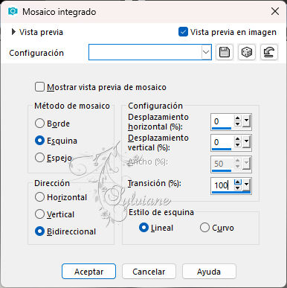
Task: Decrease vertical offset with down arrow
Action: pos(238,145)
